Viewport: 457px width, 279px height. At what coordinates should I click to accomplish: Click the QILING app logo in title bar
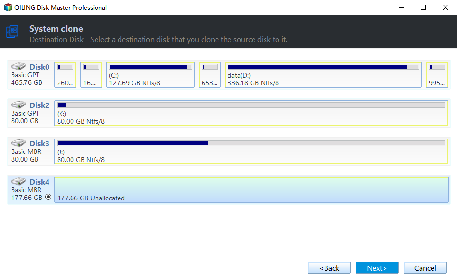8,7
